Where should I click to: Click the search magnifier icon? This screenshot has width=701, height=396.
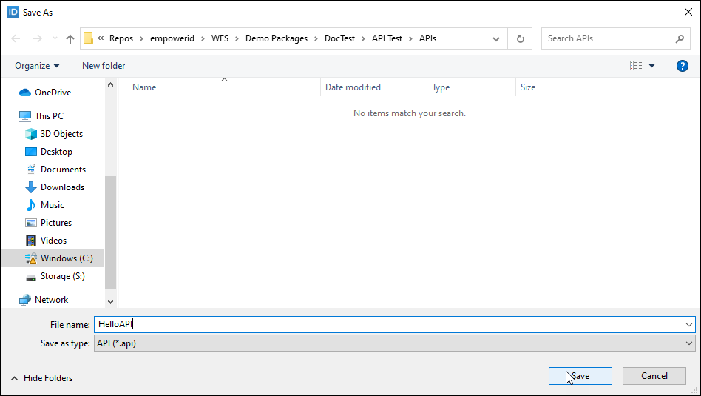pyautogui.click(x=680, y=38)
